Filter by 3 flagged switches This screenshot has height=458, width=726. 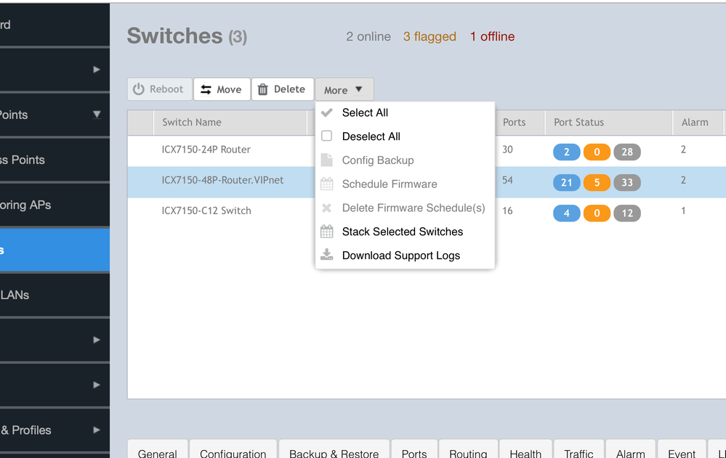point(429,37)
